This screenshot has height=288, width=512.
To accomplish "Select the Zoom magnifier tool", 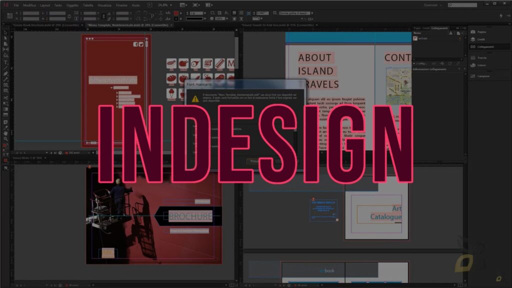I will (5, 139).
